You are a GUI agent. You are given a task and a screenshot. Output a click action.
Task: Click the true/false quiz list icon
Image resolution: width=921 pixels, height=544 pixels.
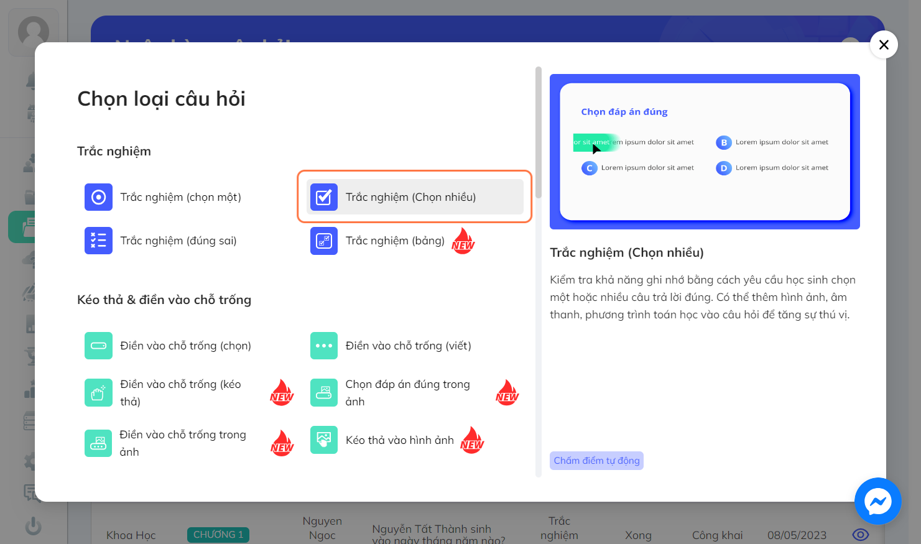point(98,241)
